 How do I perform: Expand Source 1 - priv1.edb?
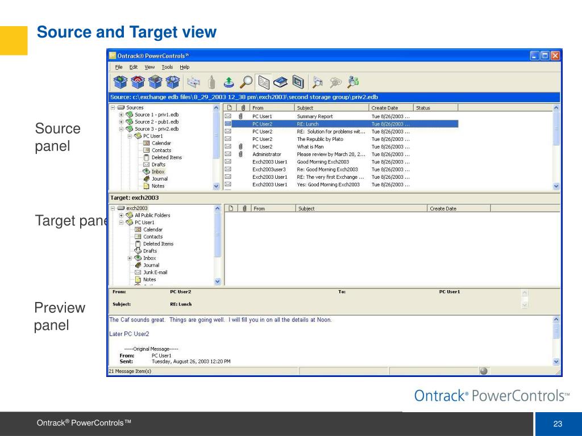(x=121, y=115)
